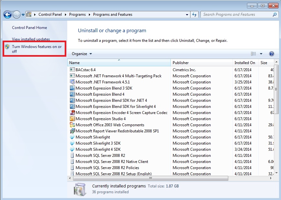Viewport: 281px width, 200px height.
Task: Click the change view icon in toolbar
Action: [254, 54]
